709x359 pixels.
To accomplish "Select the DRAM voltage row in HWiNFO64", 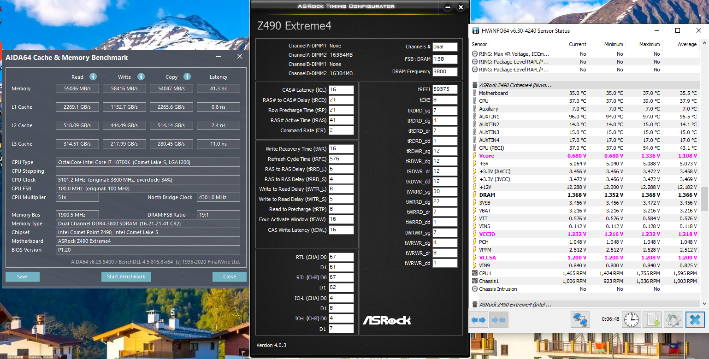I will [585, 195].
